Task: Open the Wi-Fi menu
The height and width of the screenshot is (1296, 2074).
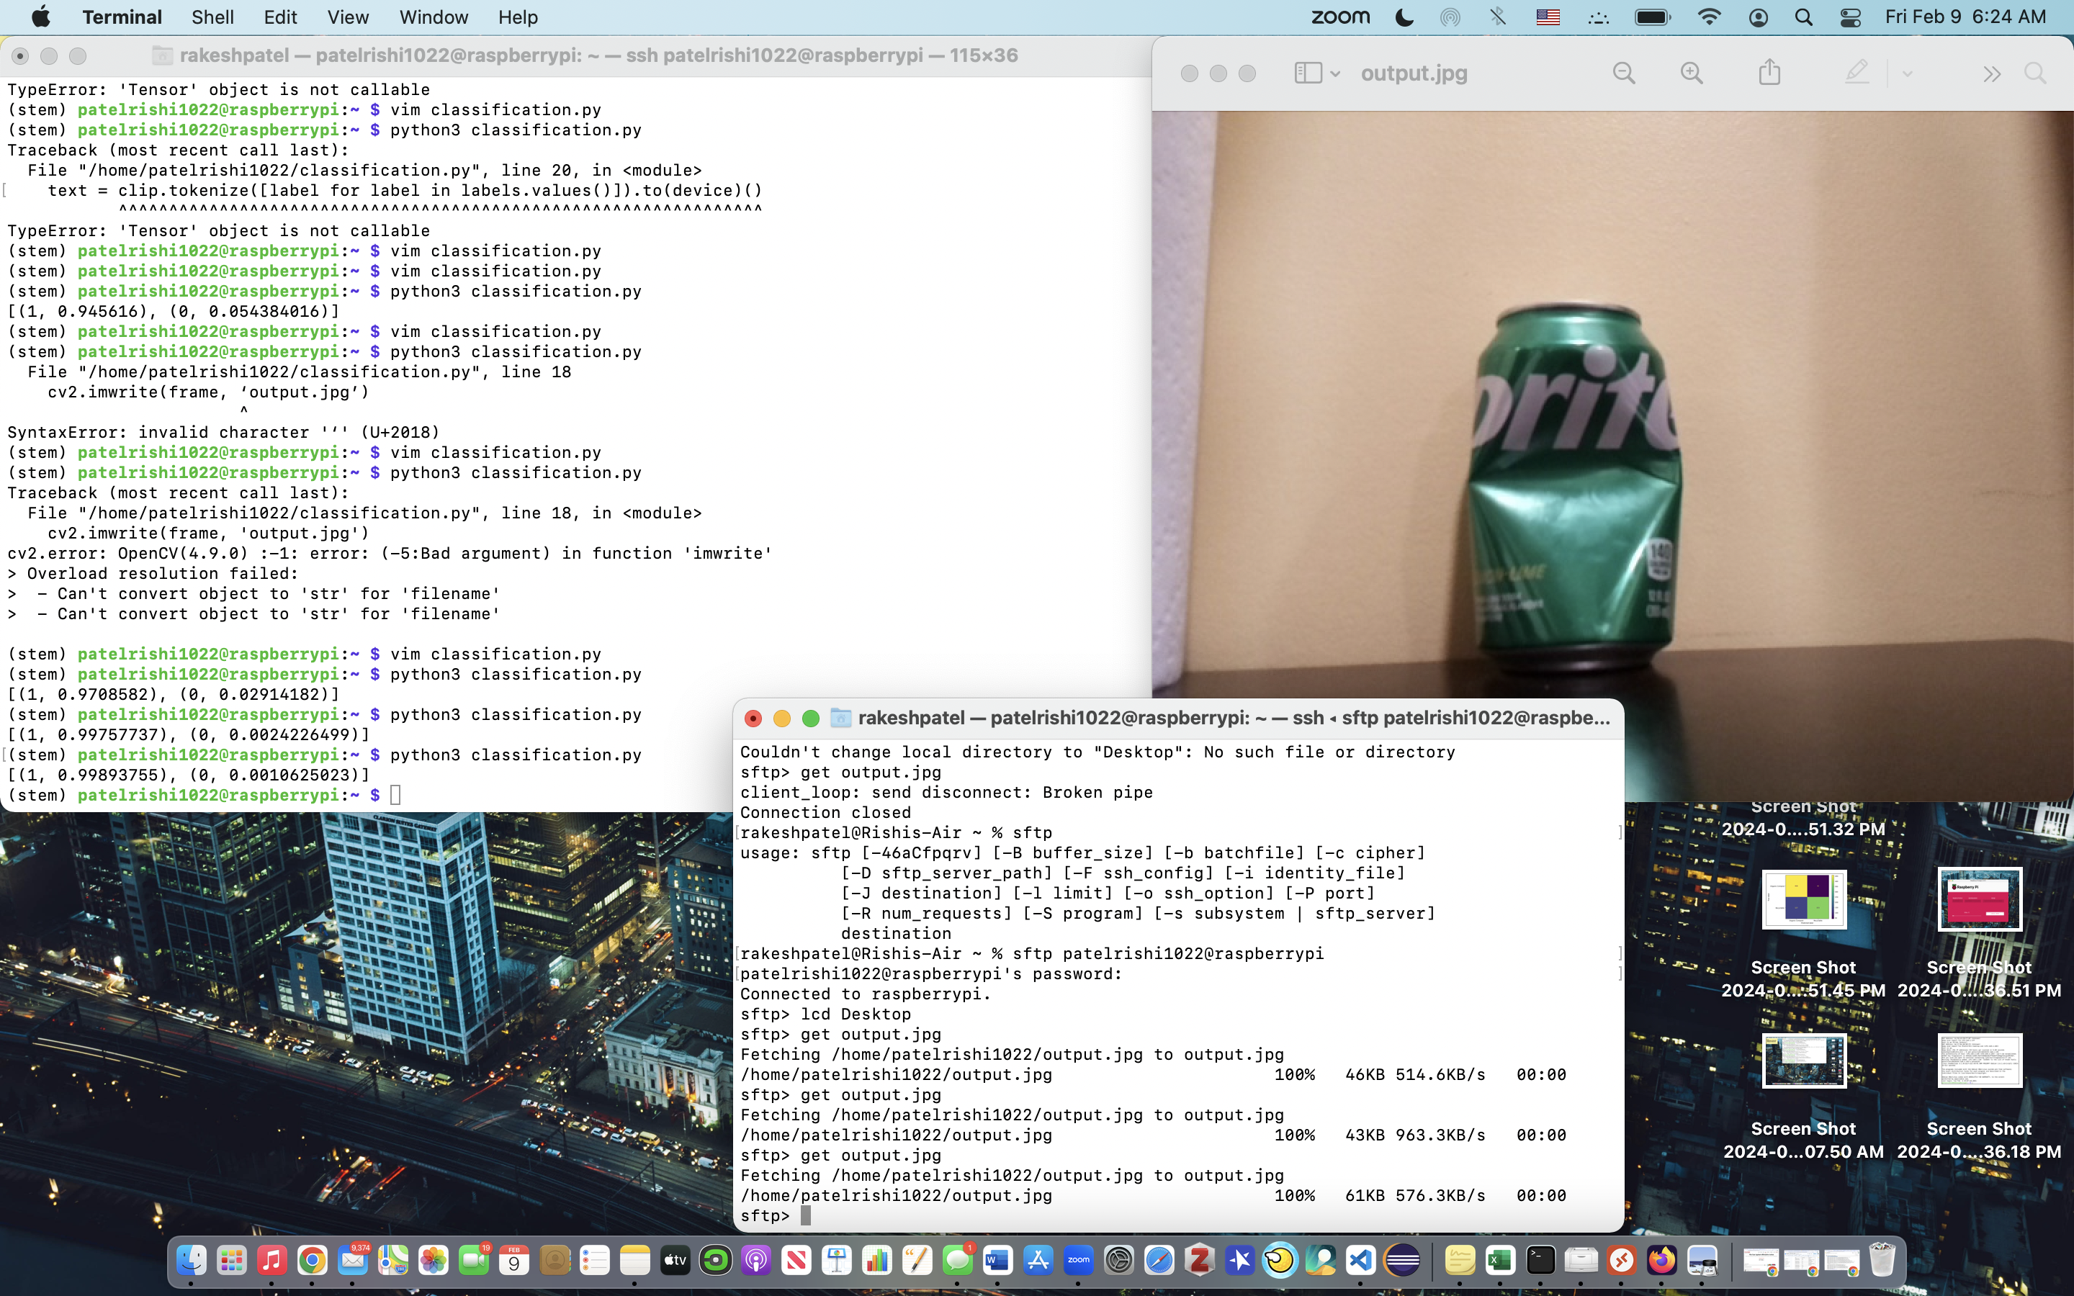Action: coord(1709,17)
